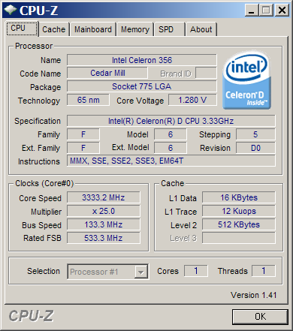This screenshot has height=331, width=293.
Task: Click the Ext. Family value F
Action: [83, 148]
